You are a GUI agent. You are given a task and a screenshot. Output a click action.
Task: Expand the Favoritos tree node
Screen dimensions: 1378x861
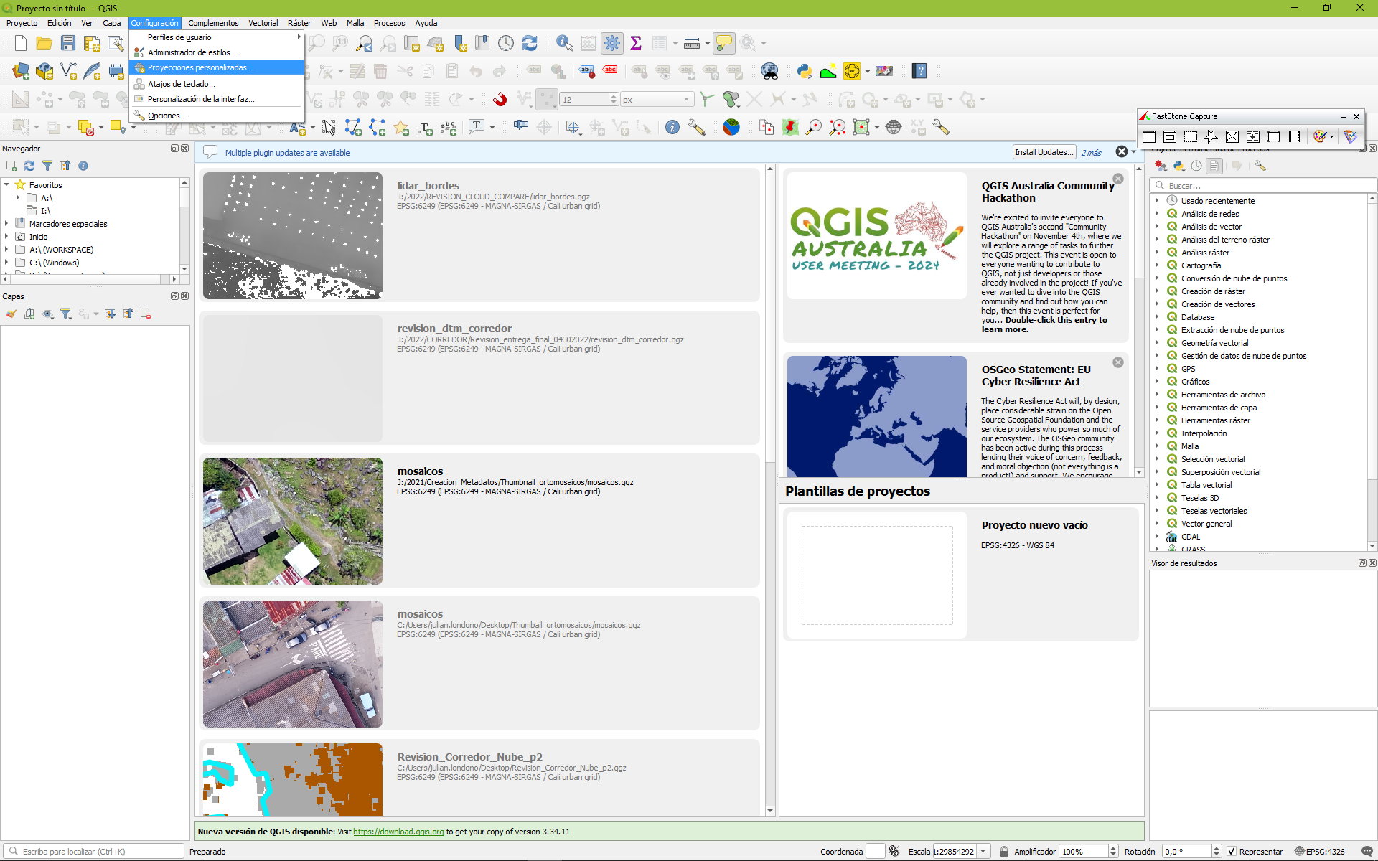point(6,184)
